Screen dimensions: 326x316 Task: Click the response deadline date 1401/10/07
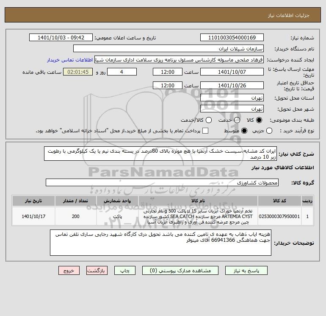232,72
